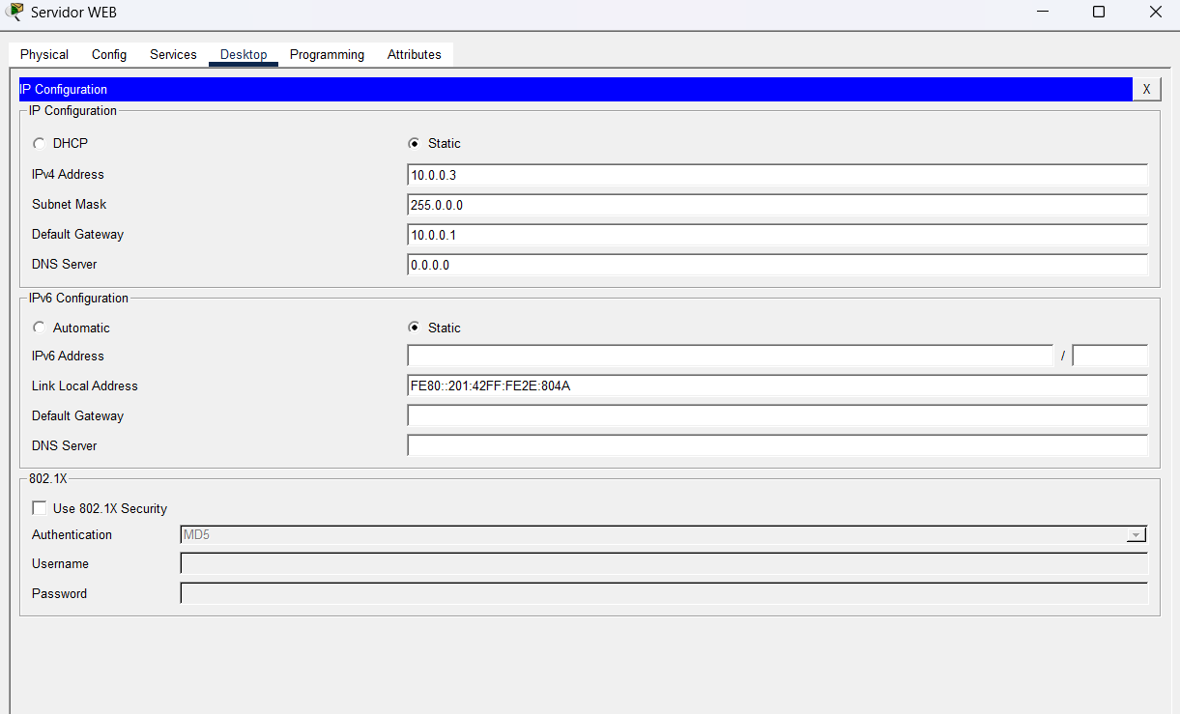The image size is (1180, 714).
Task: Open the Attributes tab
Action: pos(415,55)
